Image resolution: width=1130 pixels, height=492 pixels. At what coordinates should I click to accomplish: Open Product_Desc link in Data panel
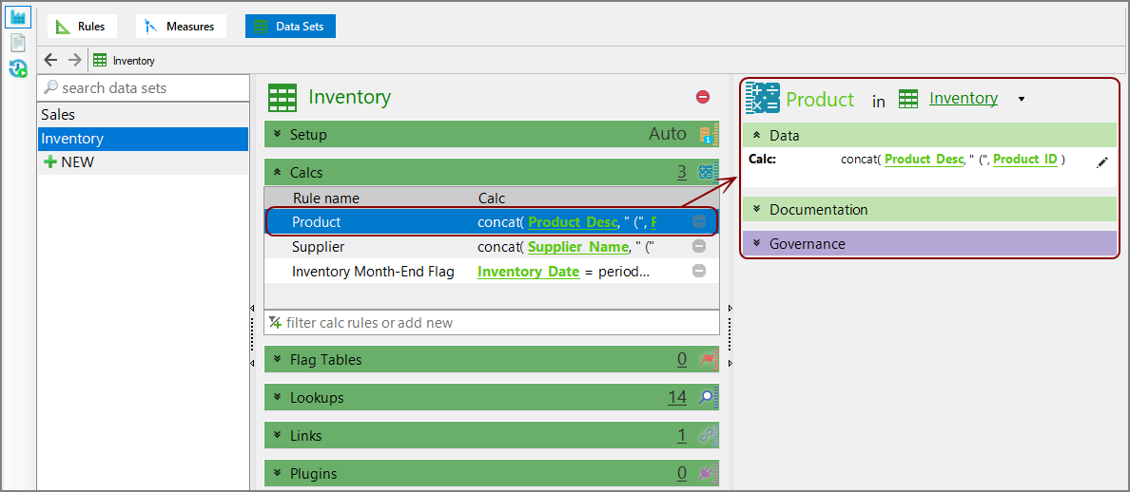coord(925,160)
